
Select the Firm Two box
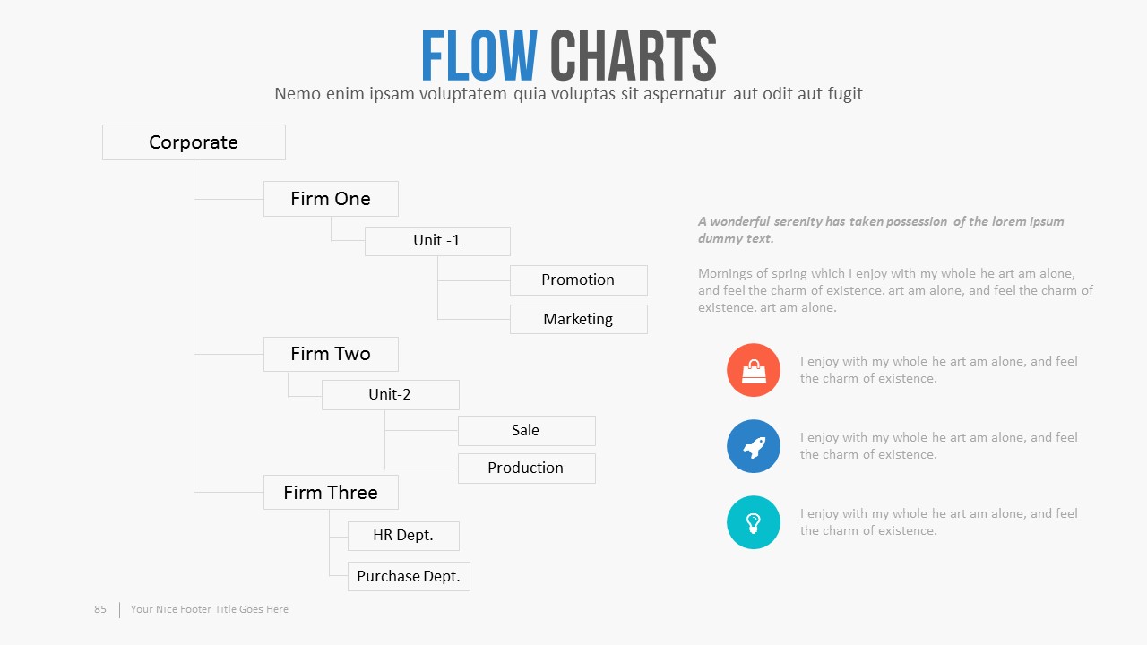click(x=331, y=354)
